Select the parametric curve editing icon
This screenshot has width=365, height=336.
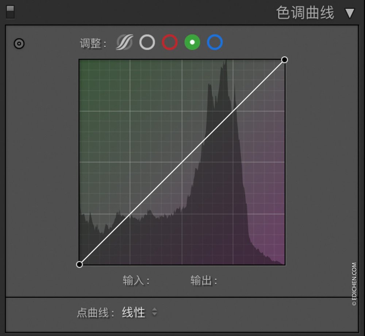[x=124, y=42]
